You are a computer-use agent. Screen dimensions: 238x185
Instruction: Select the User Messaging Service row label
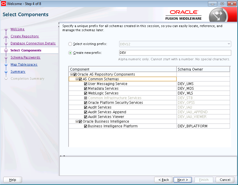pos(108,84)
